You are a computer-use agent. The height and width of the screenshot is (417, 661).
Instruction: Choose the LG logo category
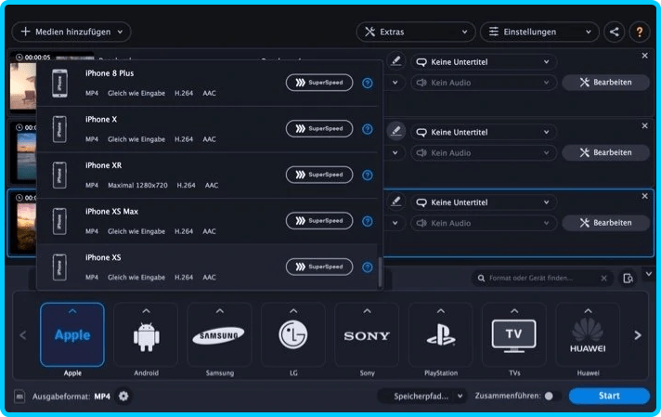[x=293, y=334]
